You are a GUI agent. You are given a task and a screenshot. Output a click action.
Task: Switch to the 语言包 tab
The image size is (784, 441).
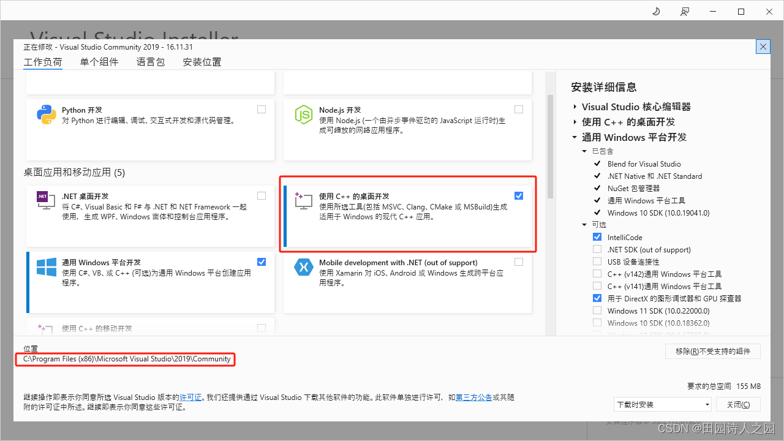pos(151,62)
